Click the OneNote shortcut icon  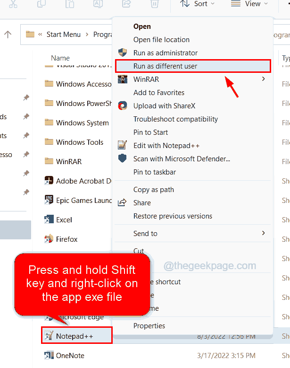(49, 355)
